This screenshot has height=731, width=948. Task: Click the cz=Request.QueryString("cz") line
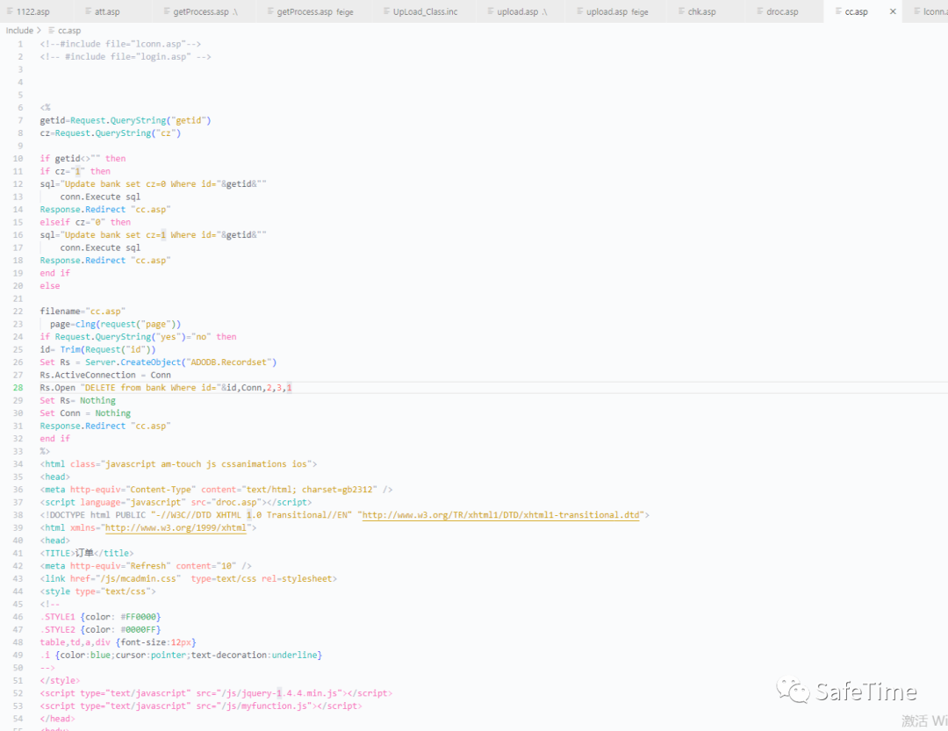click(110, 133)
